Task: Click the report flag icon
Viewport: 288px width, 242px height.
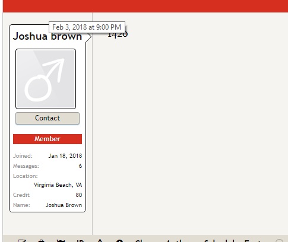Action: click(61, 241)
